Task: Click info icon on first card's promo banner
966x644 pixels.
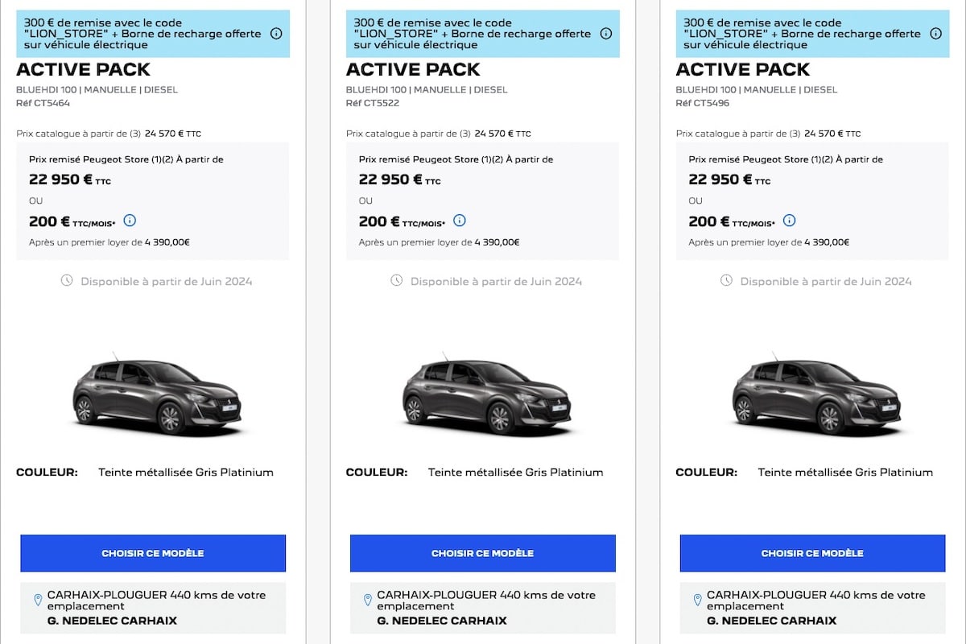Action: point(276,34)
